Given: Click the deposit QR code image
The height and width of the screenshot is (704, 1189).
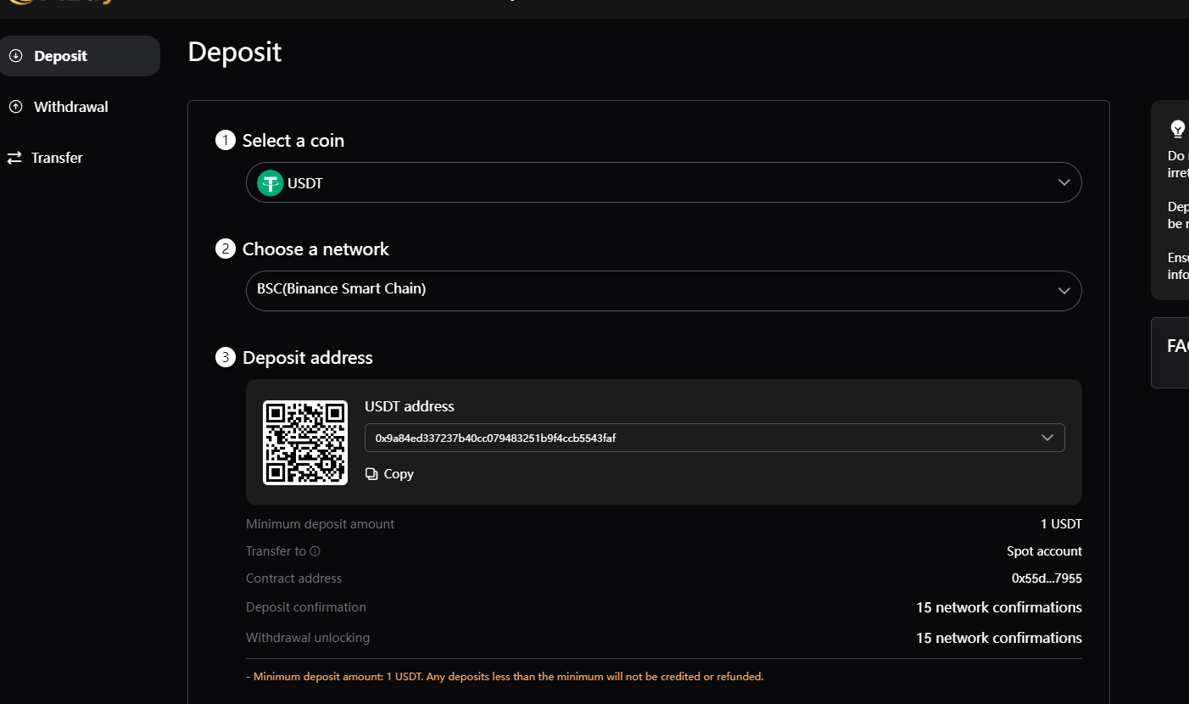Looking at the screenshot, I should (x=305, y=443).
